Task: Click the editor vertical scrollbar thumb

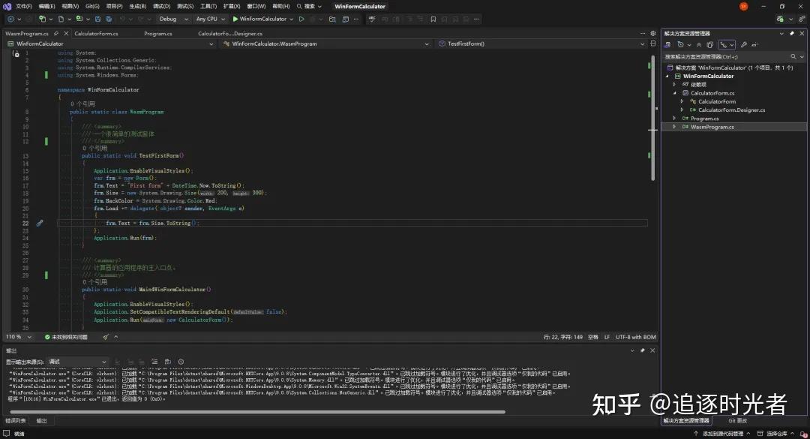Action: pos(653,116)
